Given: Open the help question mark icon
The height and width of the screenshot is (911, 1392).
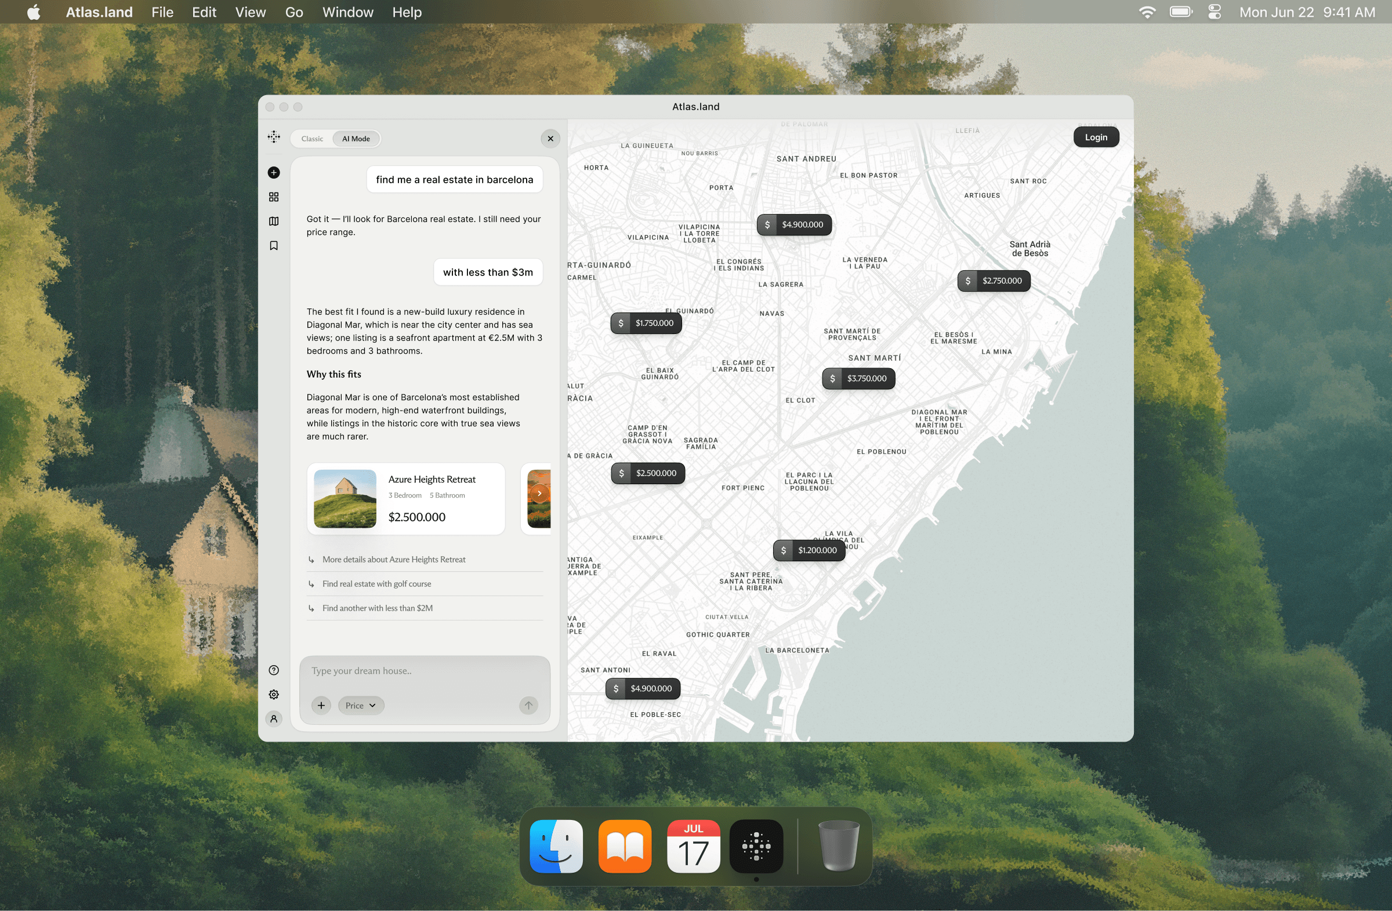Looking at the screenshot, I should coord(274,670).
